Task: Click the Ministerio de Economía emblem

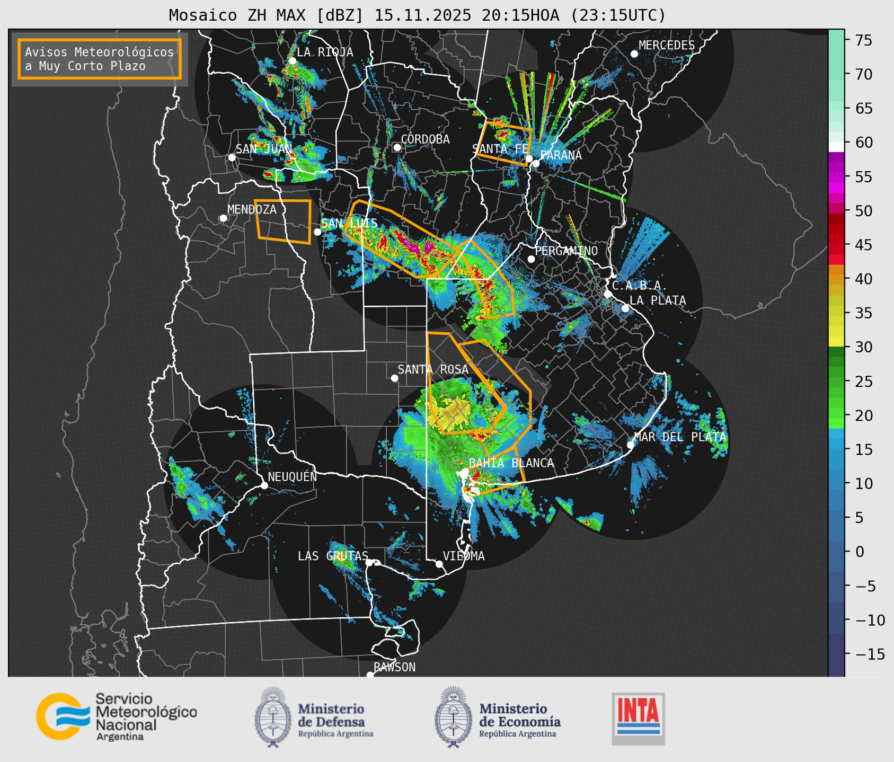Action: pos(453,717)
